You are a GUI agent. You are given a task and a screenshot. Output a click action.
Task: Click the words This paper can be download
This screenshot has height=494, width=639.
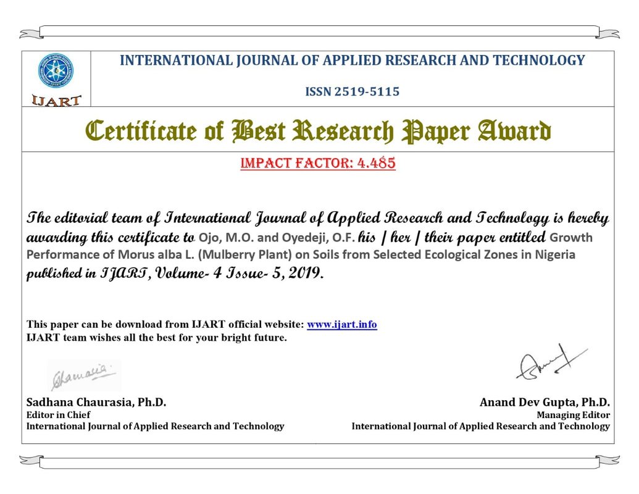[94, 324]
